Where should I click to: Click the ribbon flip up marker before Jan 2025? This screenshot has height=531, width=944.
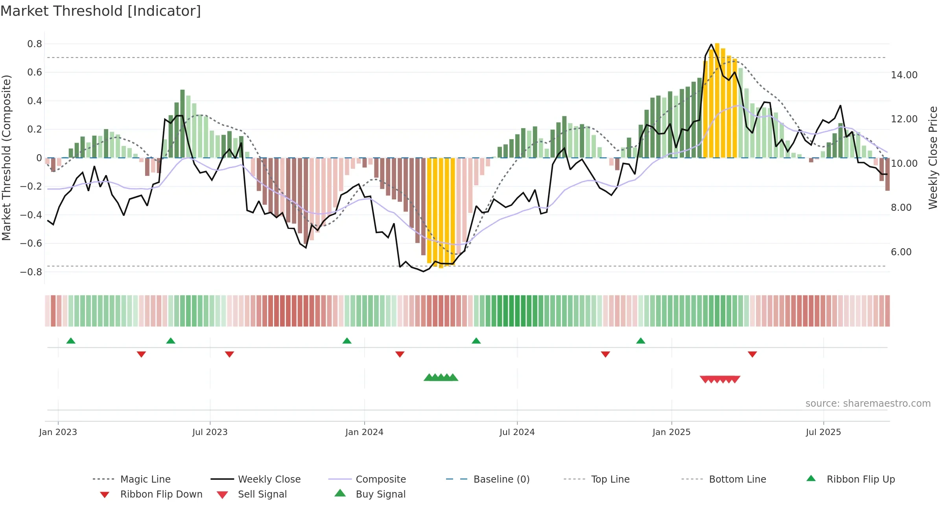coord(641,341)
